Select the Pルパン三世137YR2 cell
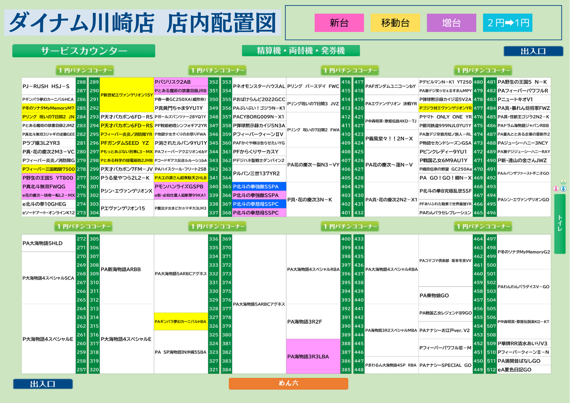Viewport: 570px width, 403px height. (x=259, y=174)
